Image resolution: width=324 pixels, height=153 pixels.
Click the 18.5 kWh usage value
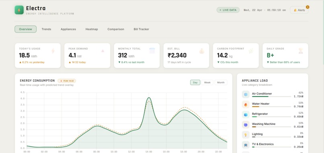pyautogui.click(x=28, y=55)
